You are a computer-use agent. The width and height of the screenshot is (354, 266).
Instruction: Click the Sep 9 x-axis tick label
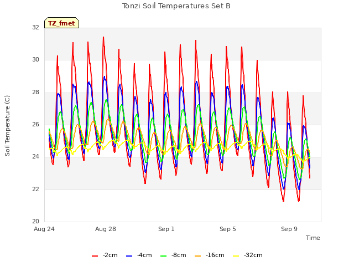point(289,229)
